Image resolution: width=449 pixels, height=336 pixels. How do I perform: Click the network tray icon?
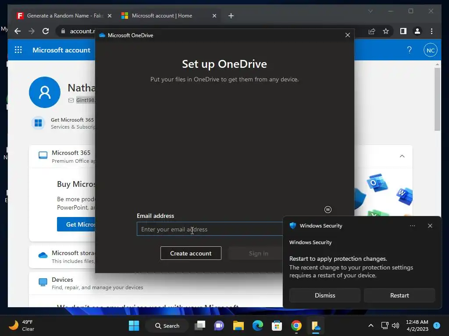(385, 325)
